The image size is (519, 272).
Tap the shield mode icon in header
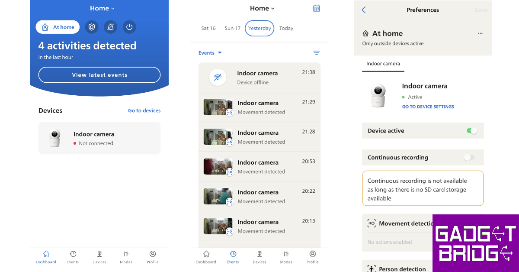(91, 27)
